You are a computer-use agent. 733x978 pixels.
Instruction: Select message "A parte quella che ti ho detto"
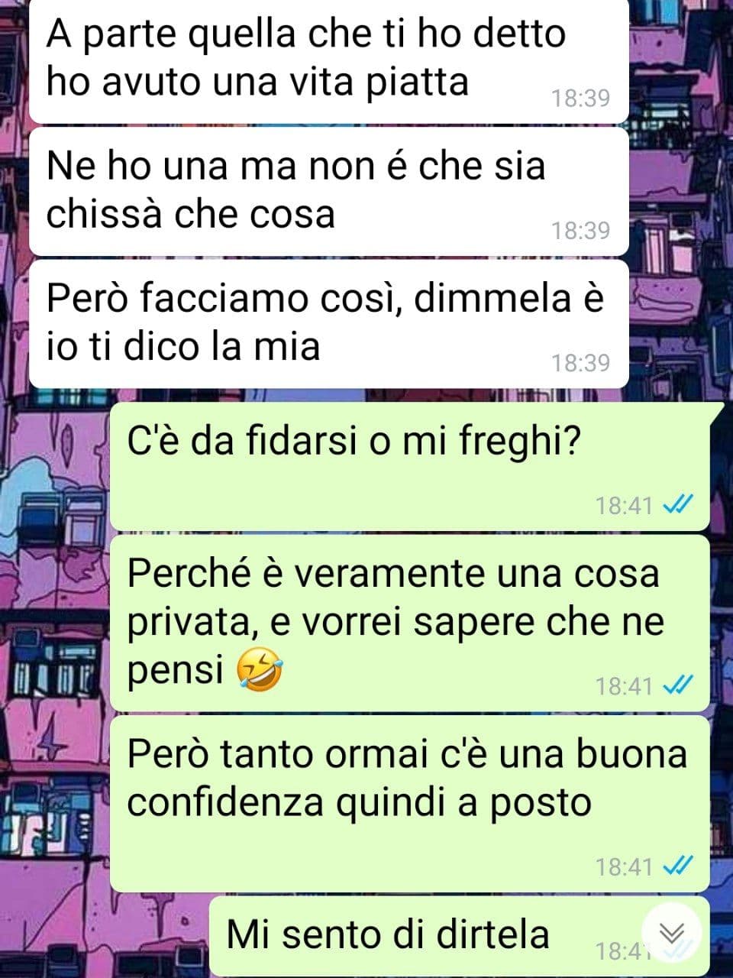(328, 60)
